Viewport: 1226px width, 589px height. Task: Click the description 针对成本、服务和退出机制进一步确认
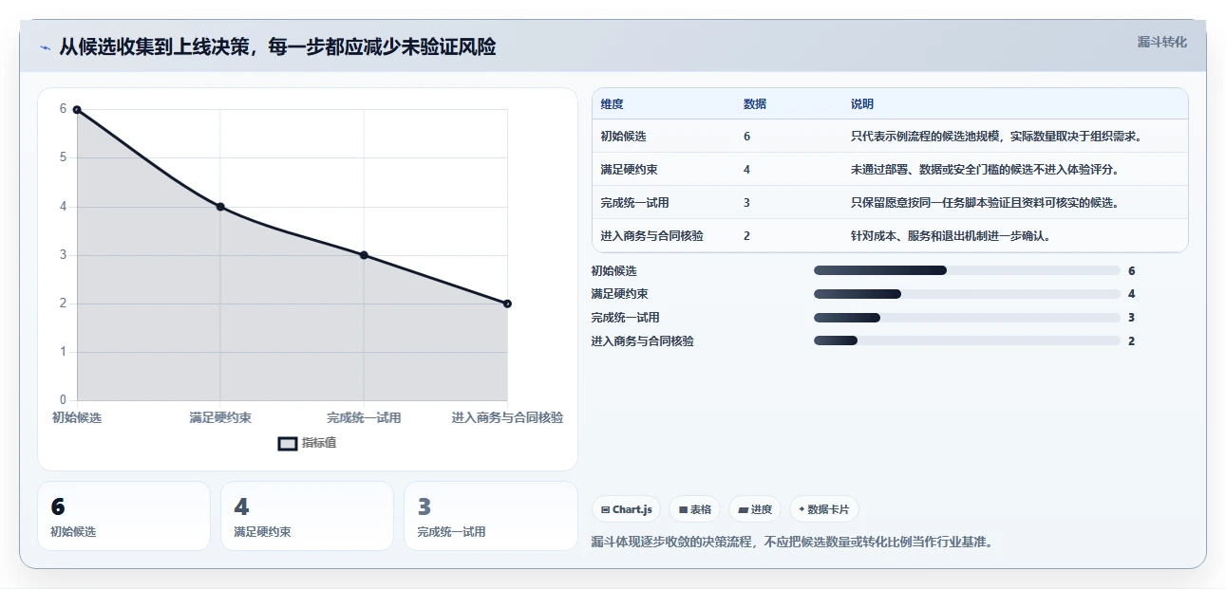click(951, 236)
